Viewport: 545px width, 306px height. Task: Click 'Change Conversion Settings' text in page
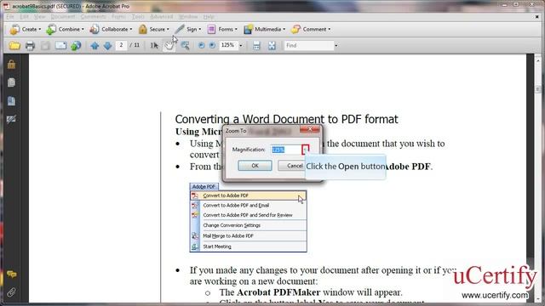(232, 225)
